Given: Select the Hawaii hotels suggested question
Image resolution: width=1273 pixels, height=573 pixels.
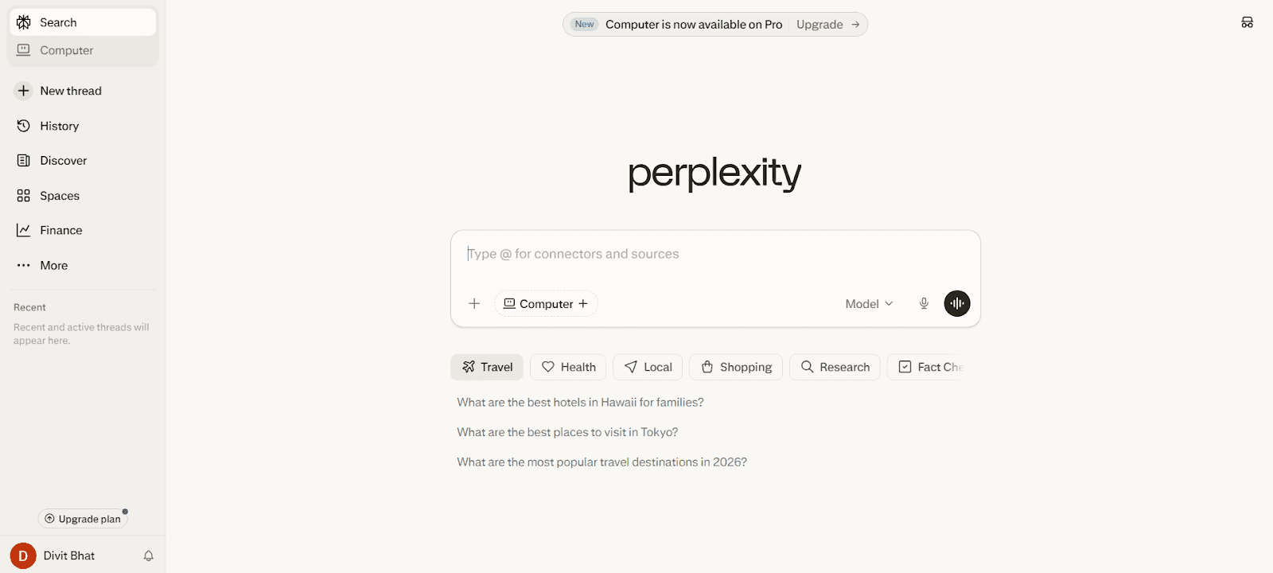Looking at the screenshot, I should 580,402.
